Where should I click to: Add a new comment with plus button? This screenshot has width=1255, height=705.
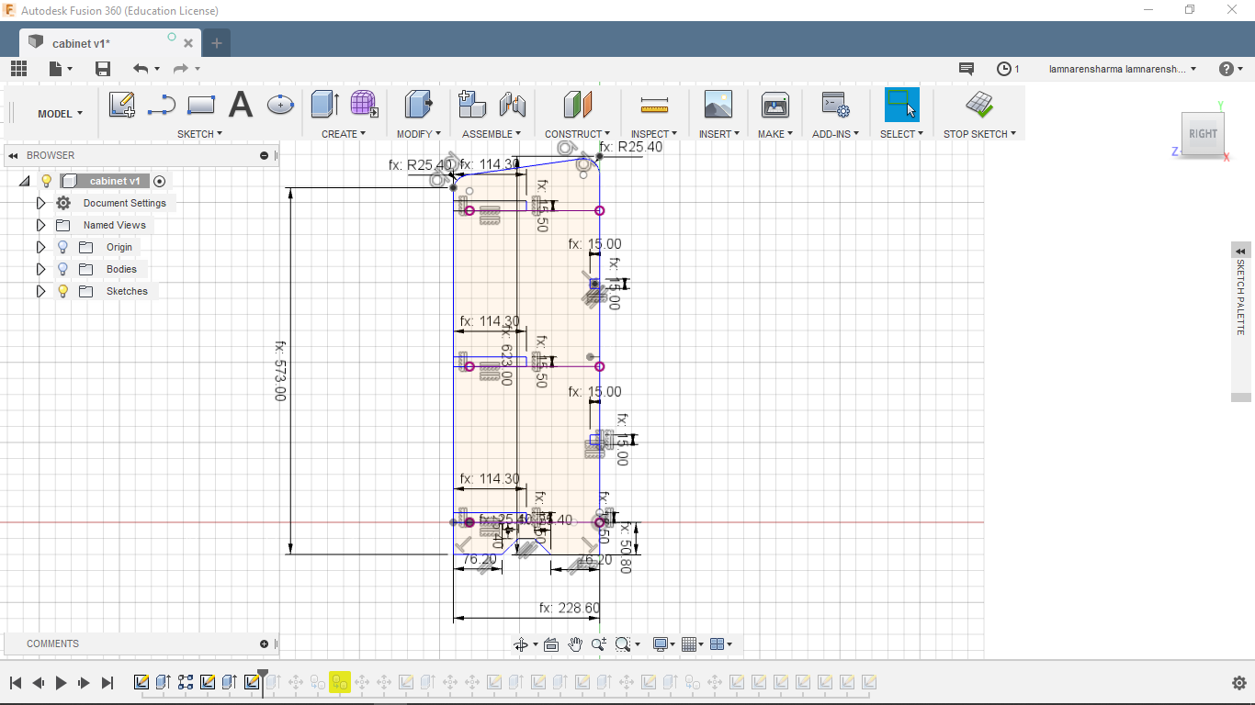(265, 643)
